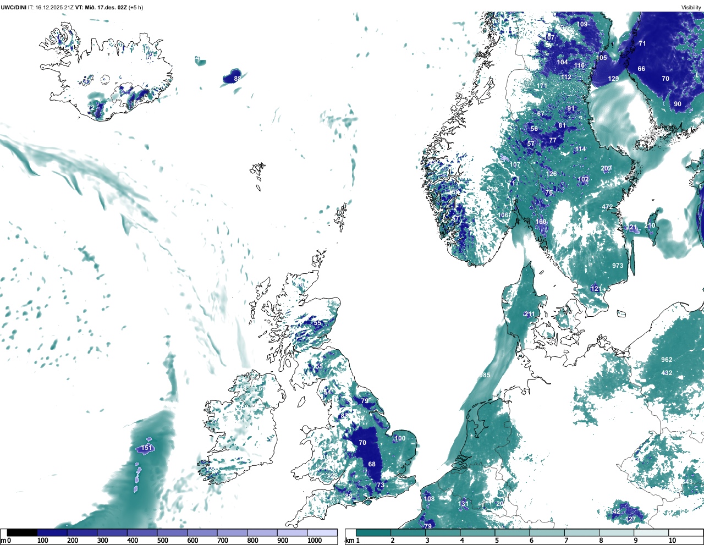Click the 88 value east of Iceland
704x545 pixels.
237,79
